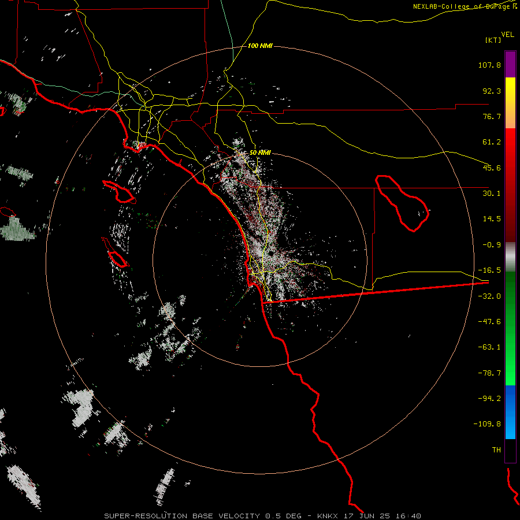The height and width of the screenshot is (520, 520).
Task: Click the 14.5 velocity scale value
Action: [x=492, y=219]
